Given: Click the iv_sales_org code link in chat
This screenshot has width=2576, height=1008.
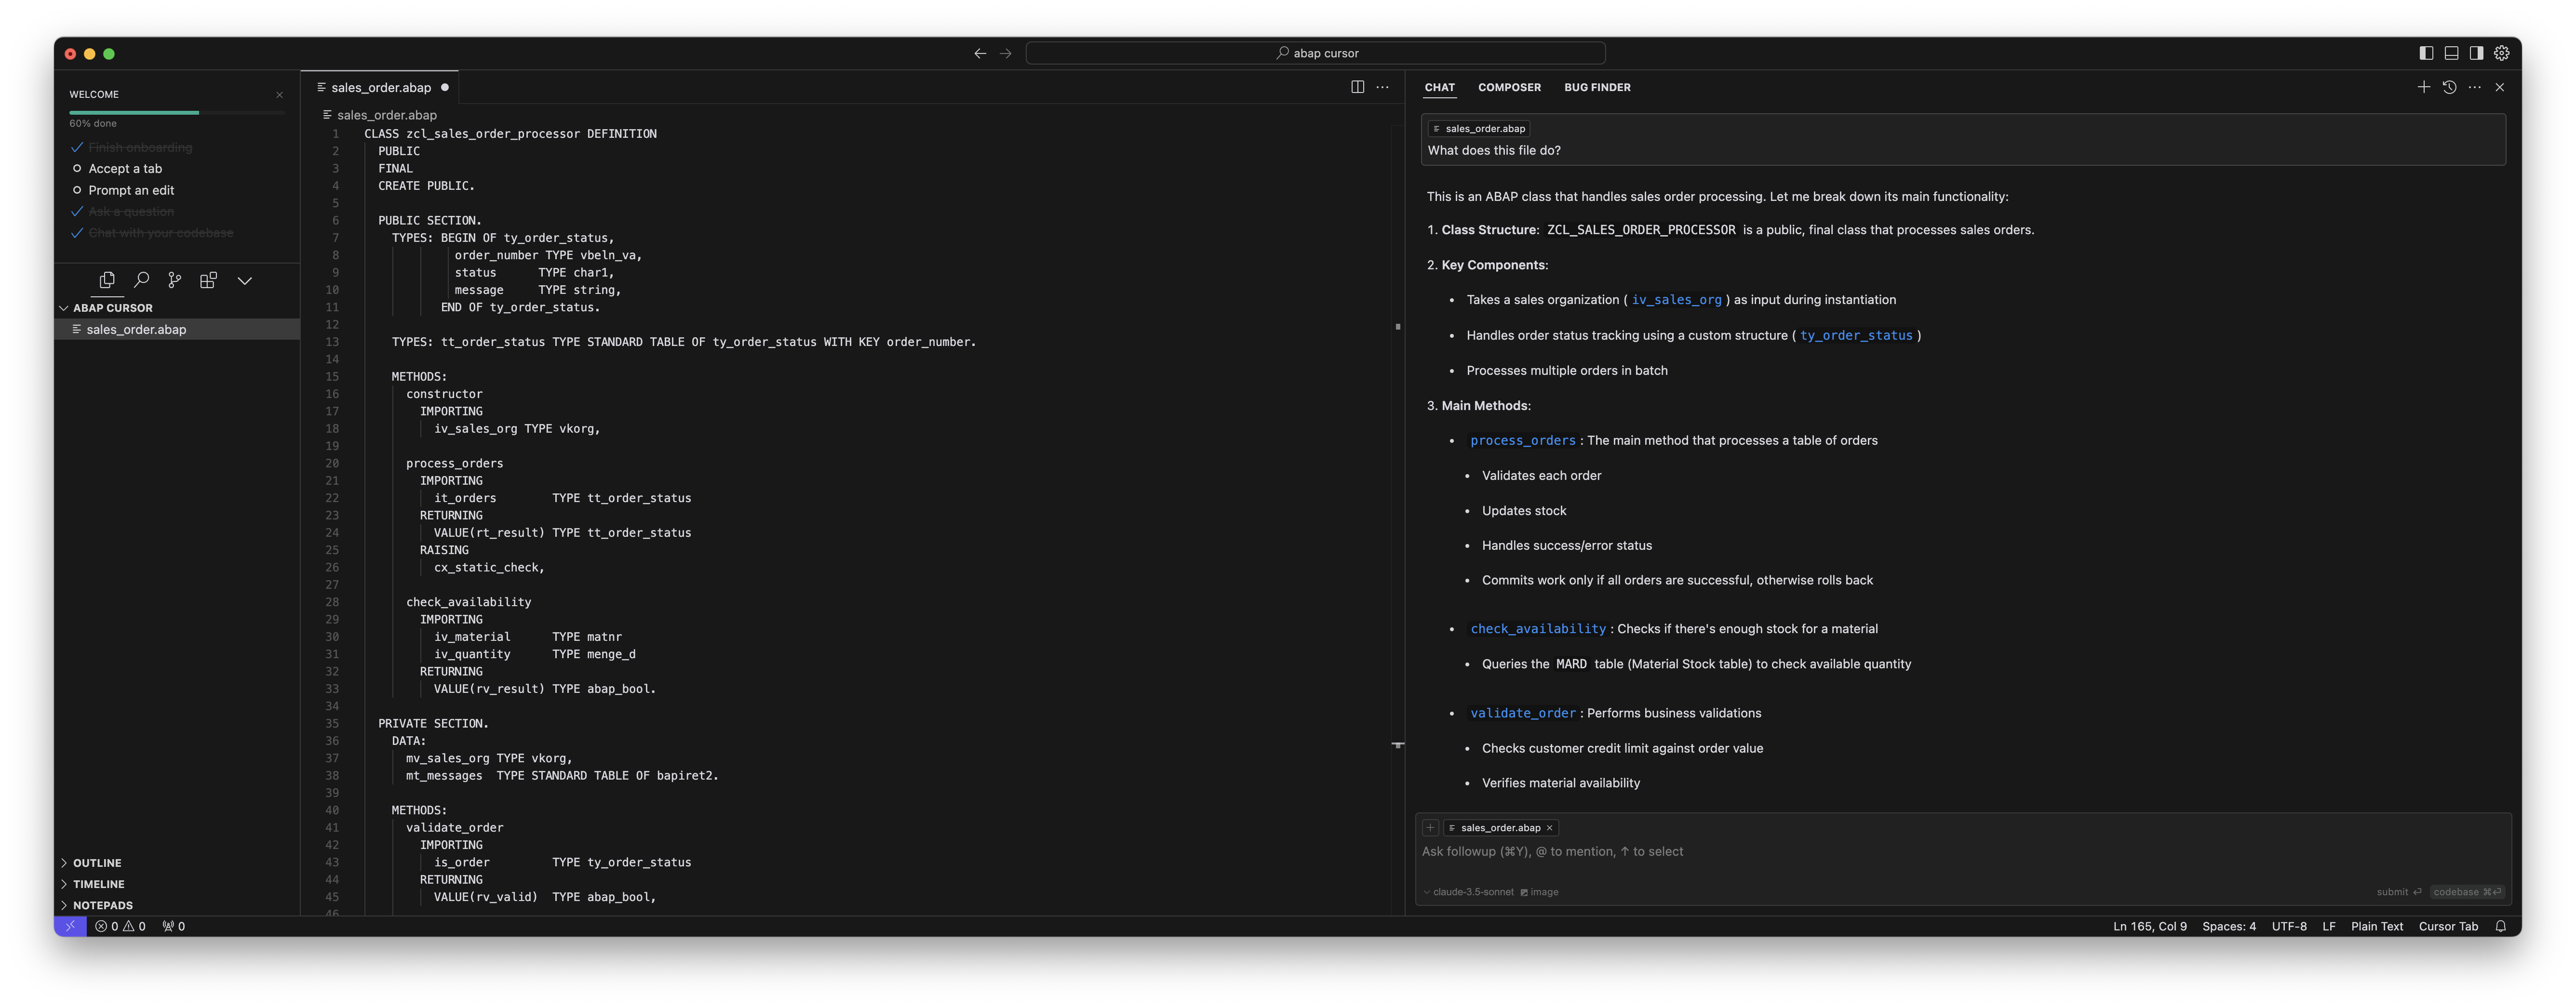Looking at the screenshot, I should point(1676,300).
